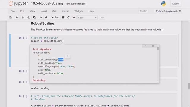Click scaler = RobustScaler() code line
Image resolution: width=190 pixels, height=107 pixels.
(x=47, y=41)
